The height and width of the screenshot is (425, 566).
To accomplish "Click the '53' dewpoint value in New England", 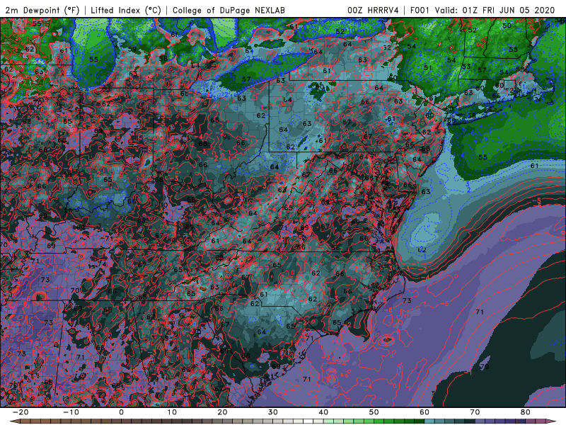I will 466,66.
